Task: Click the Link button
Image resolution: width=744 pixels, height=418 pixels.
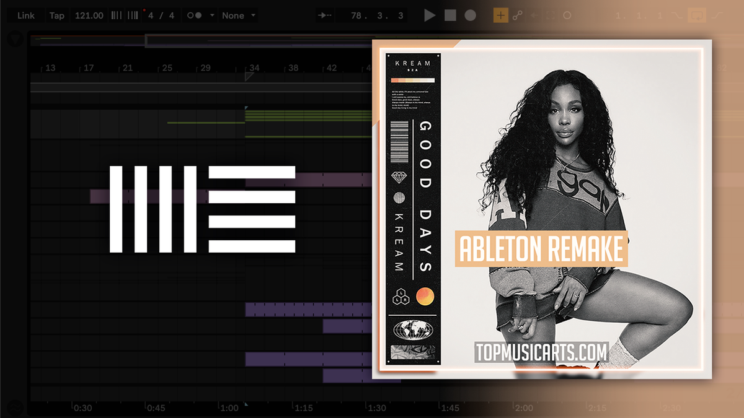Action: click(26, 15)
